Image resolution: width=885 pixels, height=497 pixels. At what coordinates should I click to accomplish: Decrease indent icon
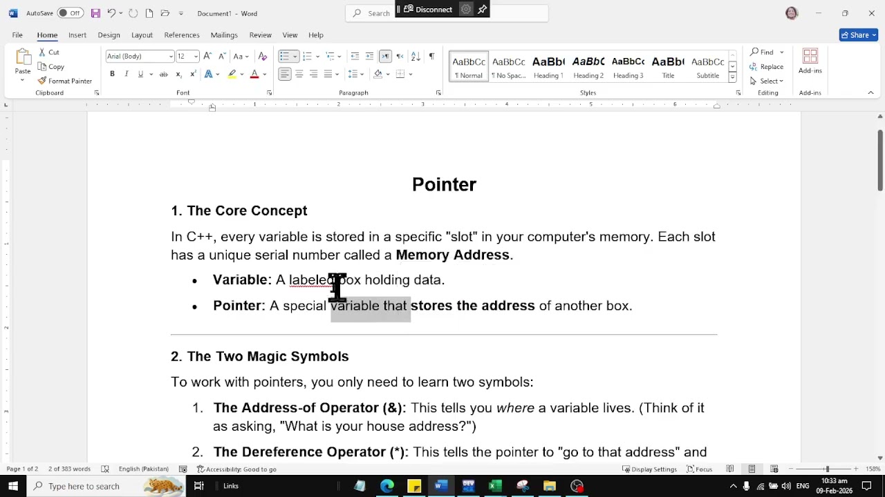(x=355, y=56)
